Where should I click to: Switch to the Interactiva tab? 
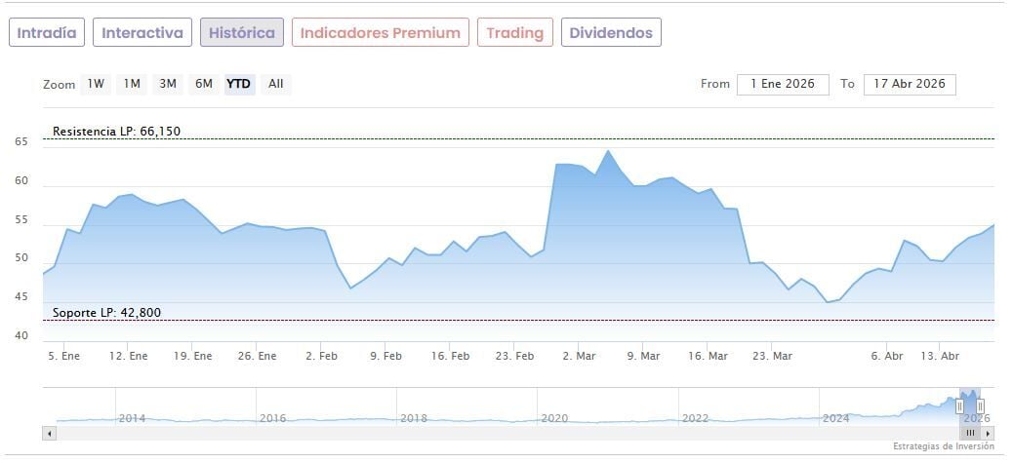click(x=142, y=32)
